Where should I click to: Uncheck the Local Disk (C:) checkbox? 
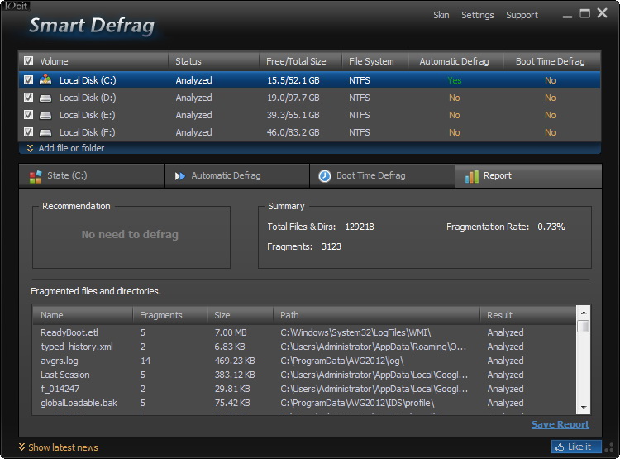click(28, 80)
